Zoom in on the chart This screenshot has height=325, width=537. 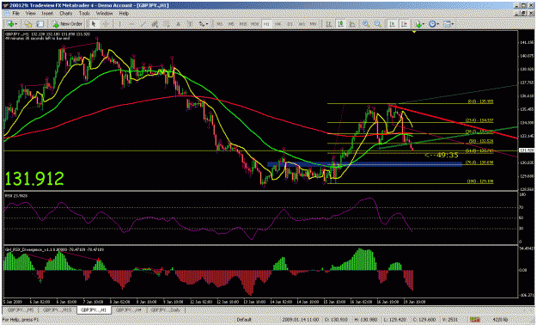coord(366,24)
